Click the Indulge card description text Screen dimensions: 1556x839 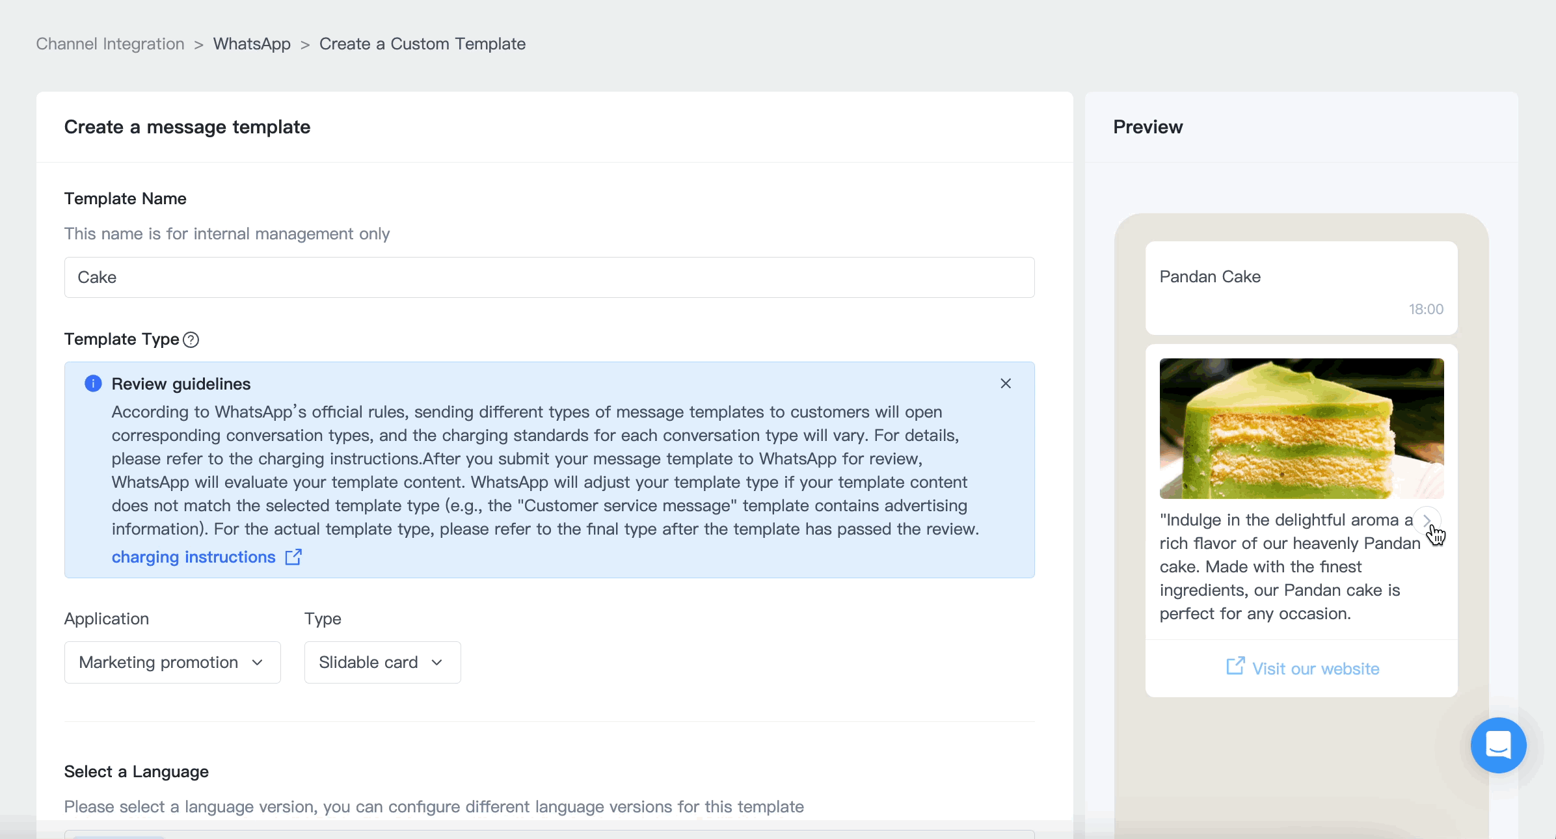tap(1290, 567)
